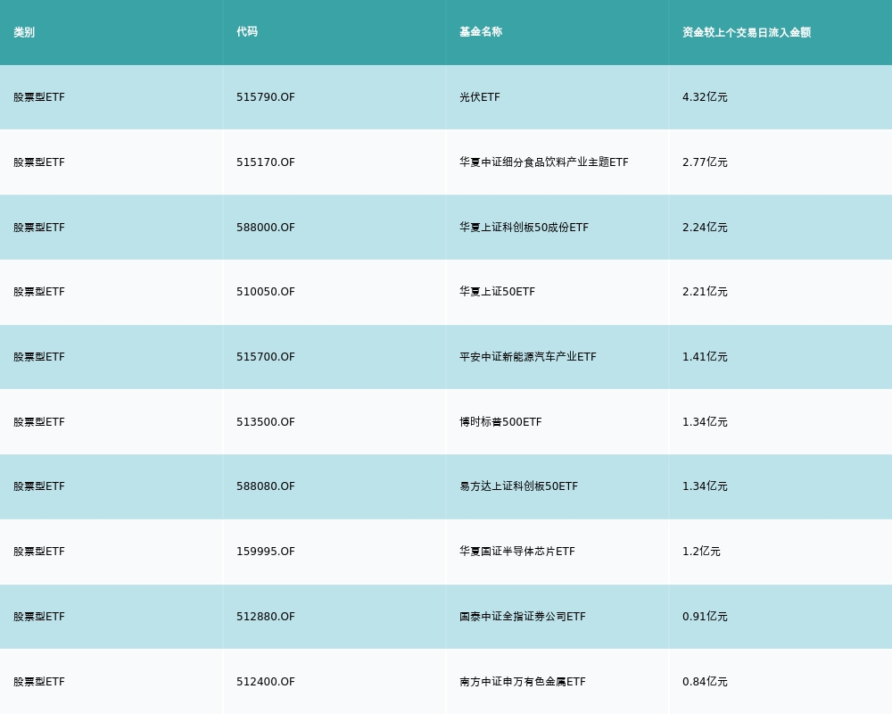Select fund code 513500.OF
This screenshot has height=714, width=892.
pos(266,422)
